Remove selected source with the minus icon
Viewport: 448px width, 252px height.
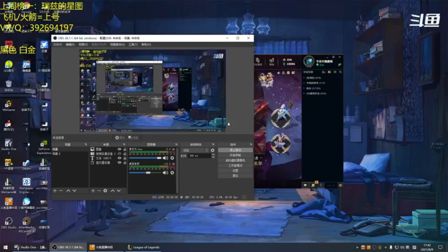pos(99,190)
